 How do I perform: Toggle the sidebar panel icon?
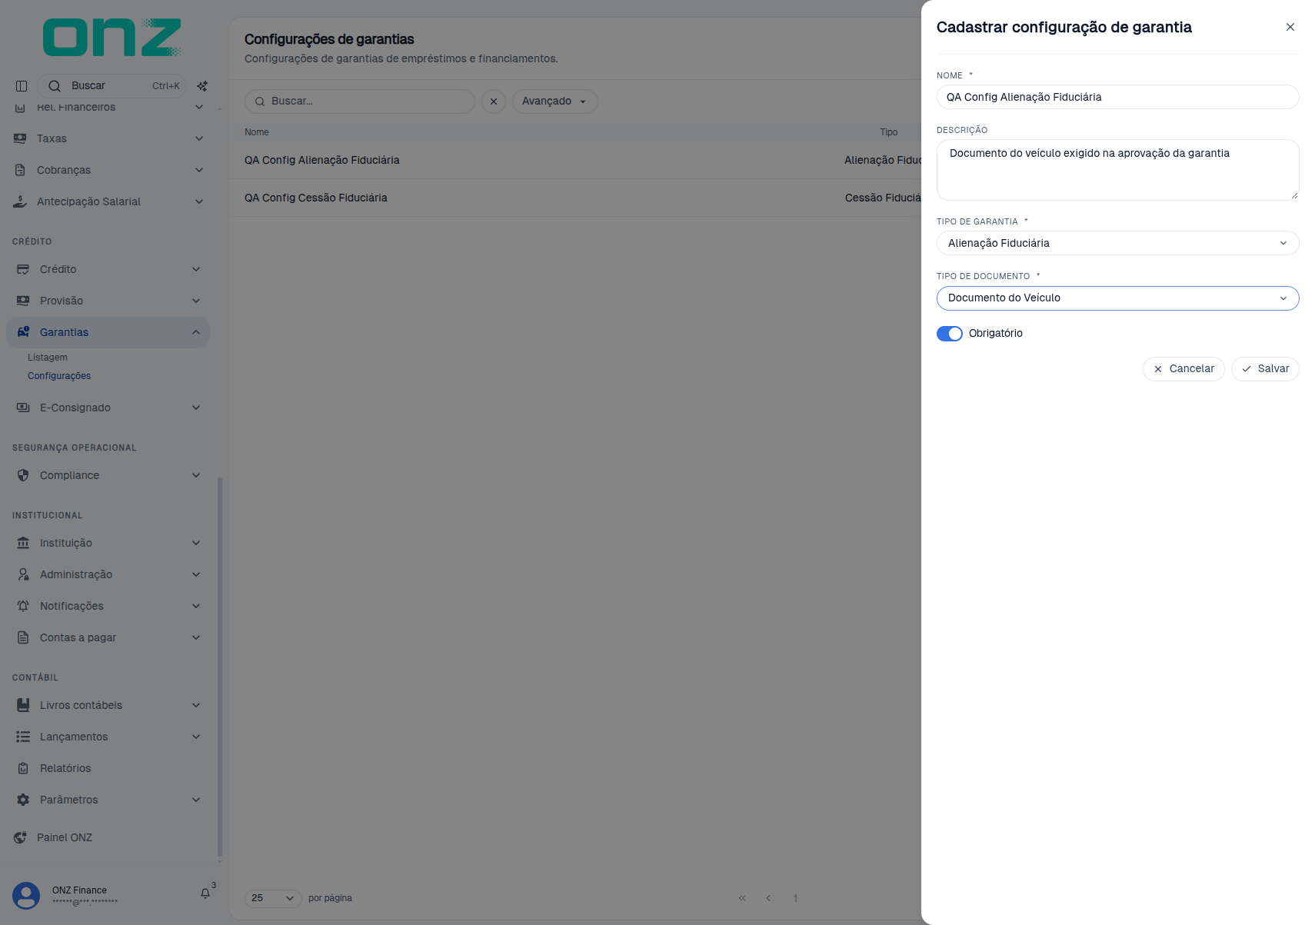pos(22,86)
